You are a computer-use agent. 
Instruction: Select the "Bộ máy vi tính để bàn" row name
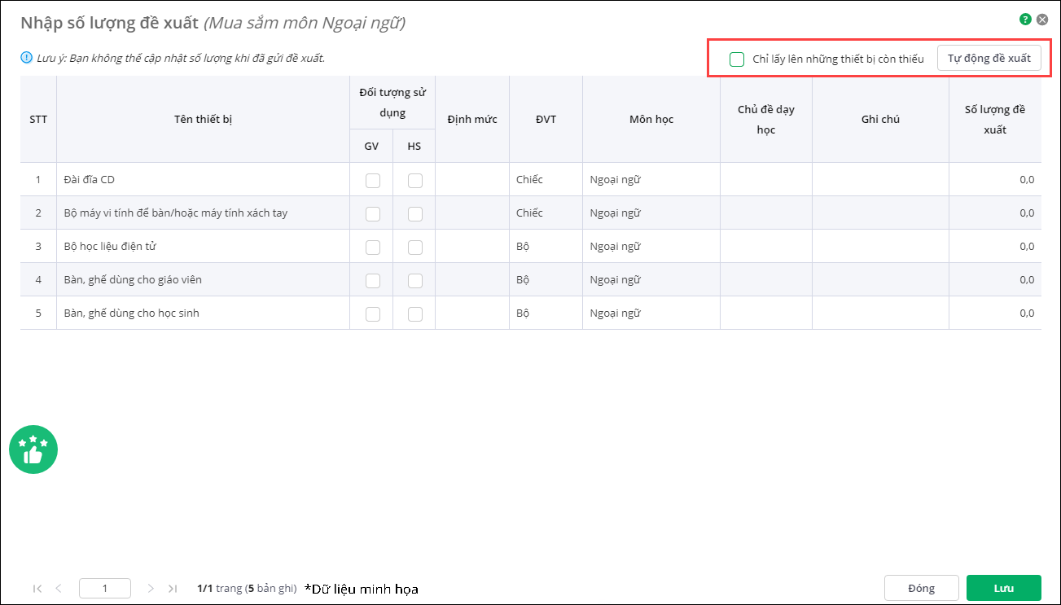point(176,213)
